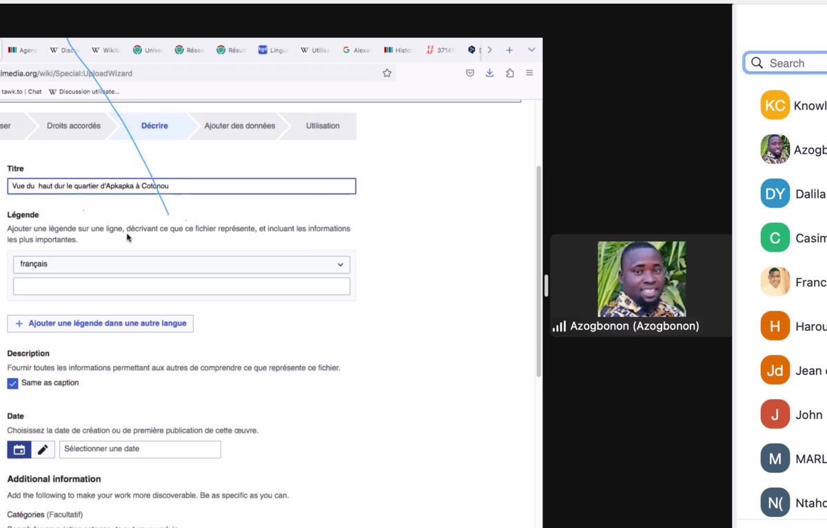Switch to the Alexa Google browser tab
This screenshot has height=528, width=827.
pyautogui.click(x=357, y=50)
